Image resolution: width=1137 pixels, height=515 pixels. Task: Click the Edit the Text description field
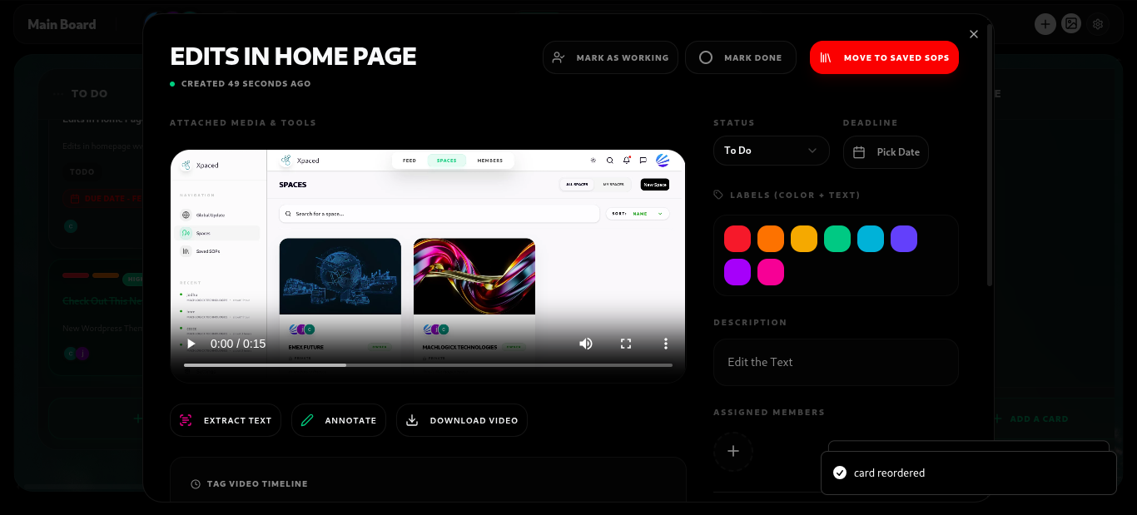835,362
